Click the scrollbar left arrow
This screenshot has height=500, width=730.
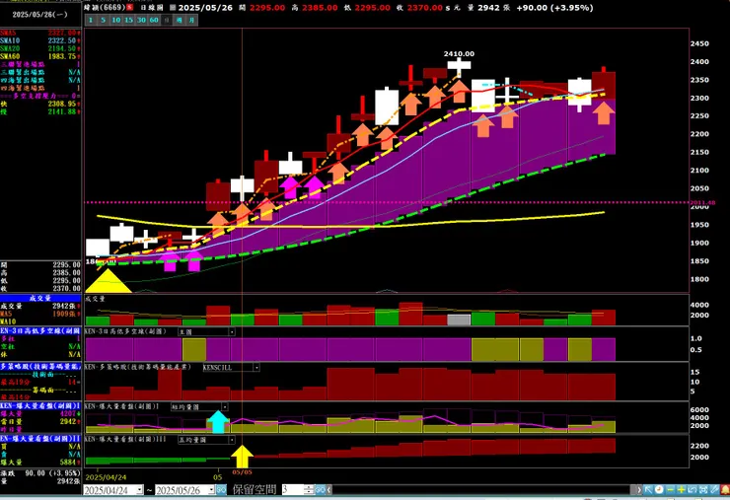click(329, 490)
